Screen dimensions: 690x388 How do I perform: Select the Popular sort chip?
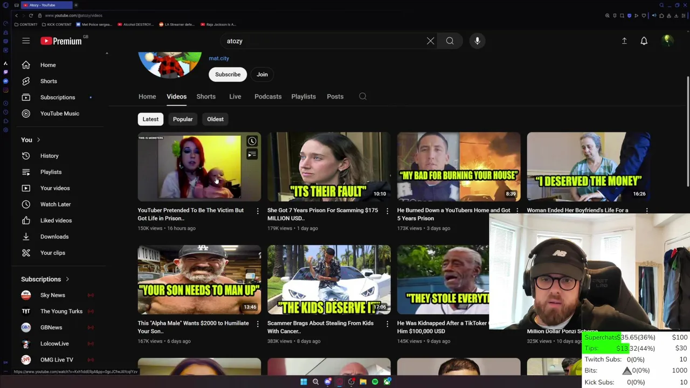coord(183,119)
